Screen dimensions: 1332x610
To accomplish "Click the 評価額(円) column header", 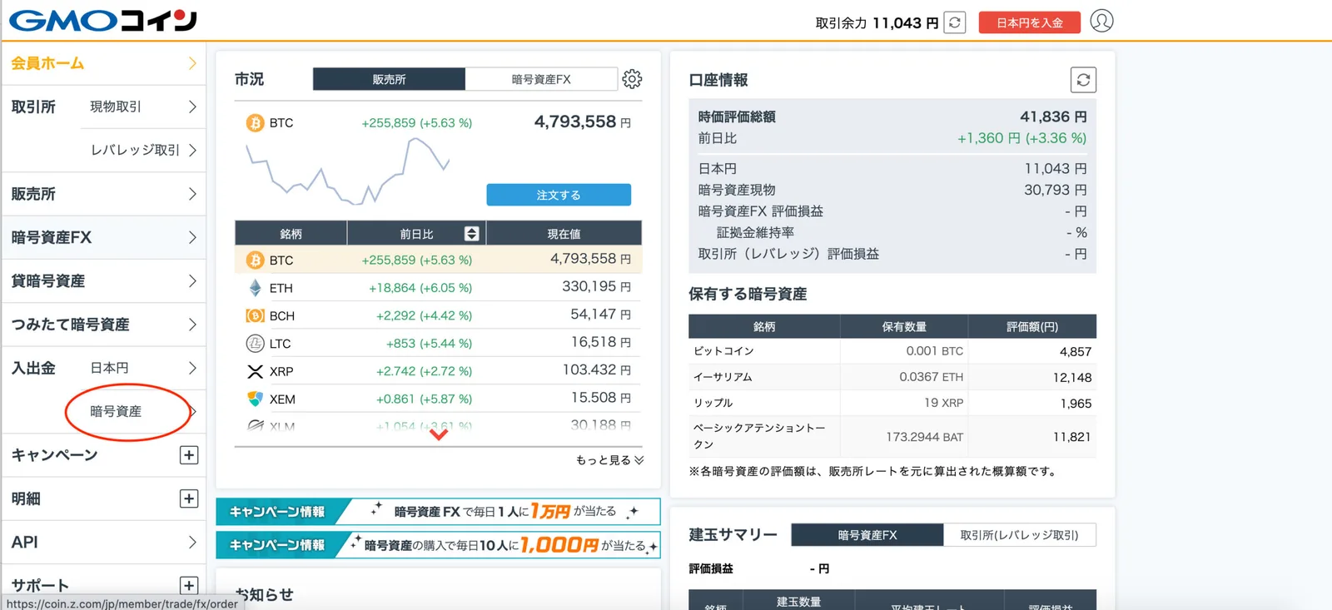I will (x=1032, y=327).
